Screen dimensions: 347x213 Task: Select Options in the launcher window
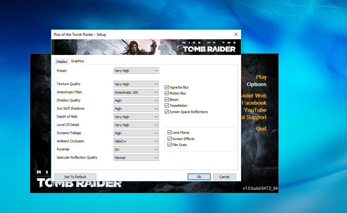(257, 84)
